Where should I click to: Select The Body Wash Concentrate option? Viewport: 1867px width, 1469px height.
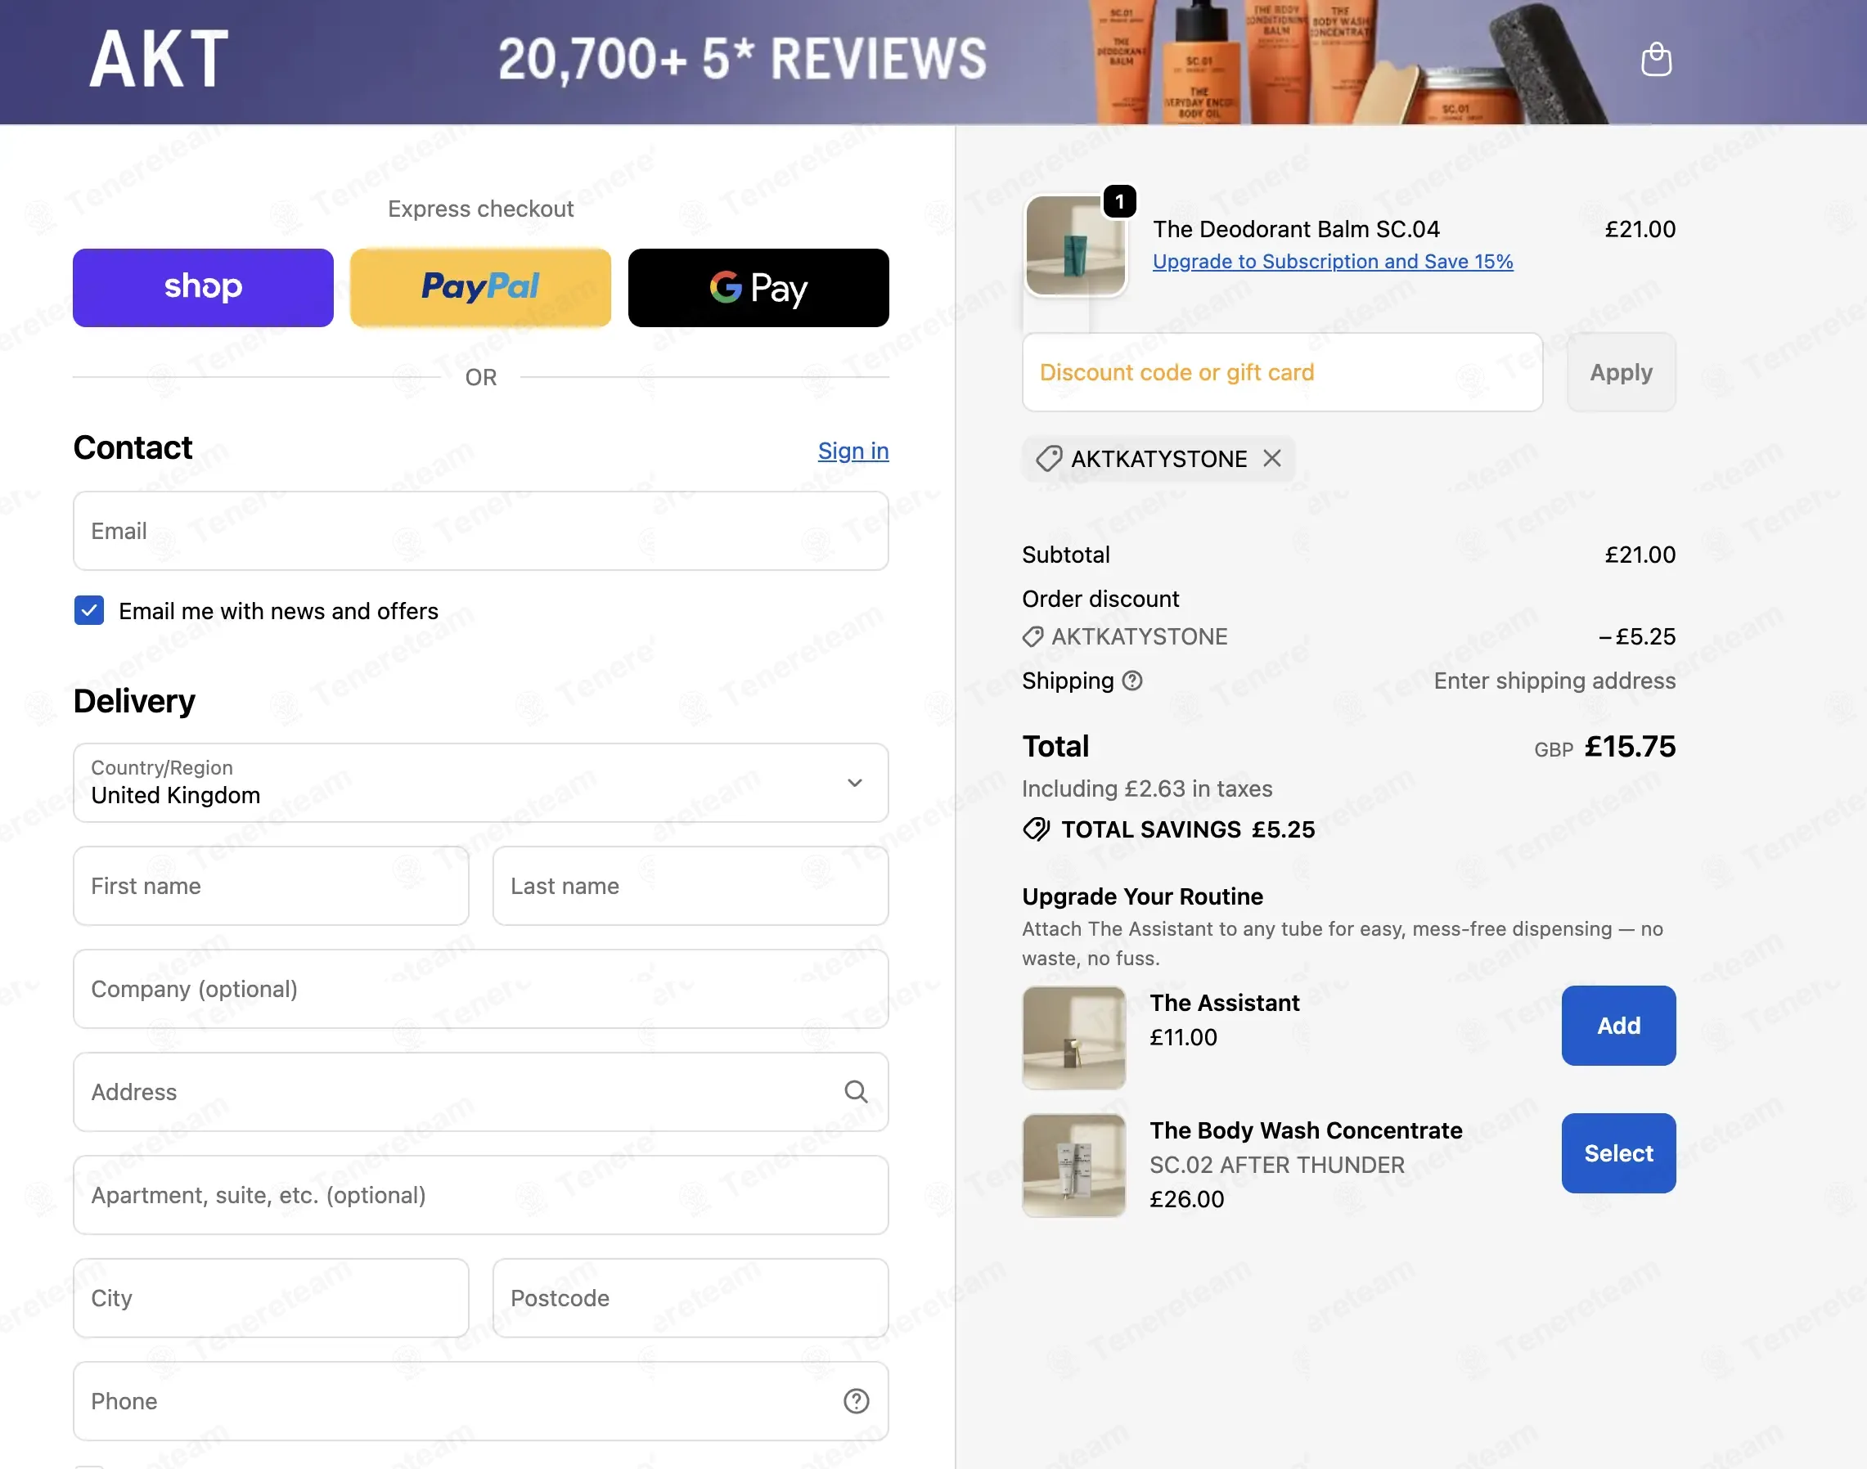1618,1153
